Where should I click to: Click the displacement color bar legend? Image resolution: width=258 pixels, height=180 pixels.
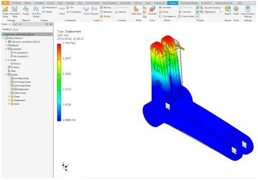59,83
